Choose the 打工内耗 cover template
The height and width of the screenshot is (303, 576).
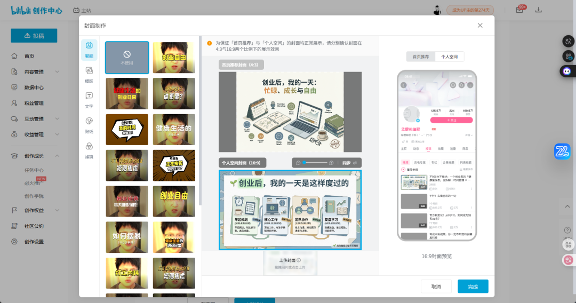pos(127,273)
